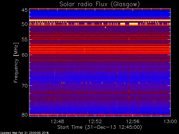179x134 pixels.
Task: Click the thick red band just above 60 MHz
Action: point(100,52)
